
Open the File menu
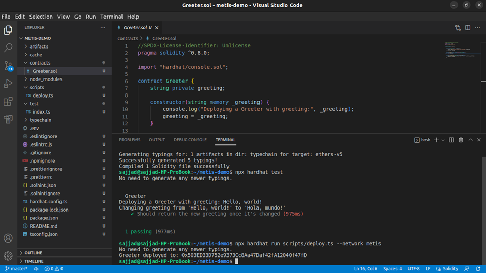click(6, 17)
